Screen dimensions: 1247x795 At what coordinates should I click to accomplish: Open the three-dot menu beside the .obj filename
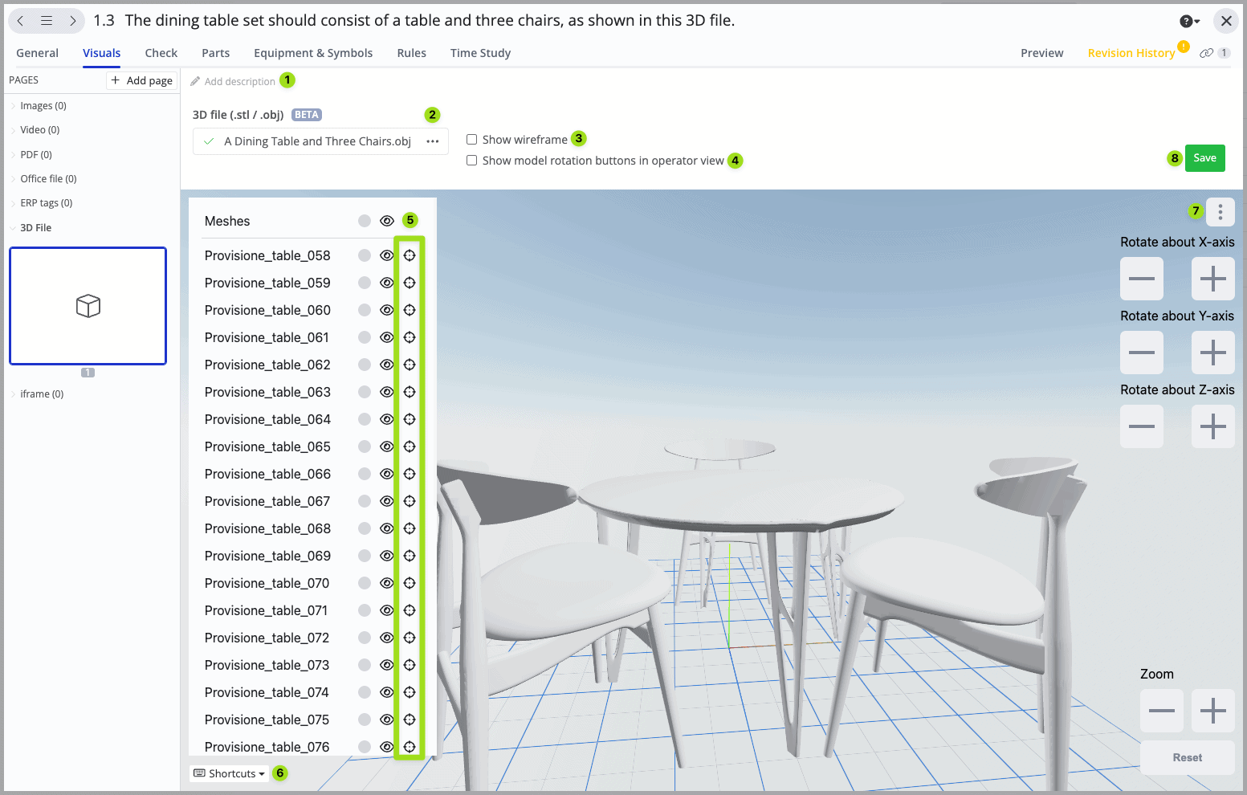(433, 141)
